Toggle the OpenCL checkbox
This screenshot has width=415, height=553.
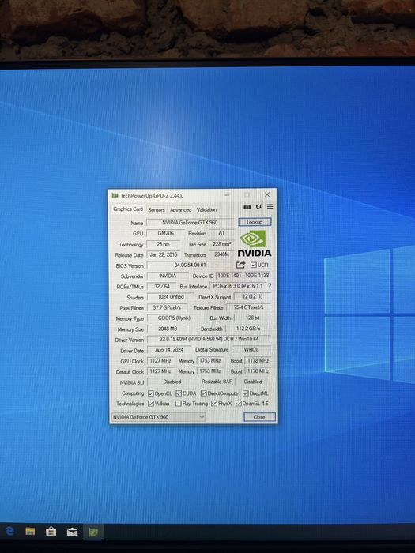(x=151, y=393)
